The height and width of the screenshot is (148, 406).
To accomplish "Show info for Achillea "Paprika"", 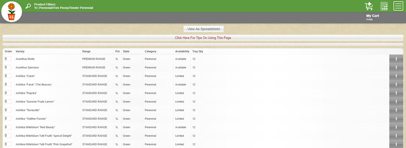I will [396, 93].
